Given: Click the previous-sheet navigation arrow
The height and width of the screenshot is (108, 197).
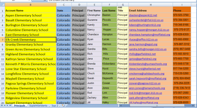Looking at the screenshot, I should (5, 105).
